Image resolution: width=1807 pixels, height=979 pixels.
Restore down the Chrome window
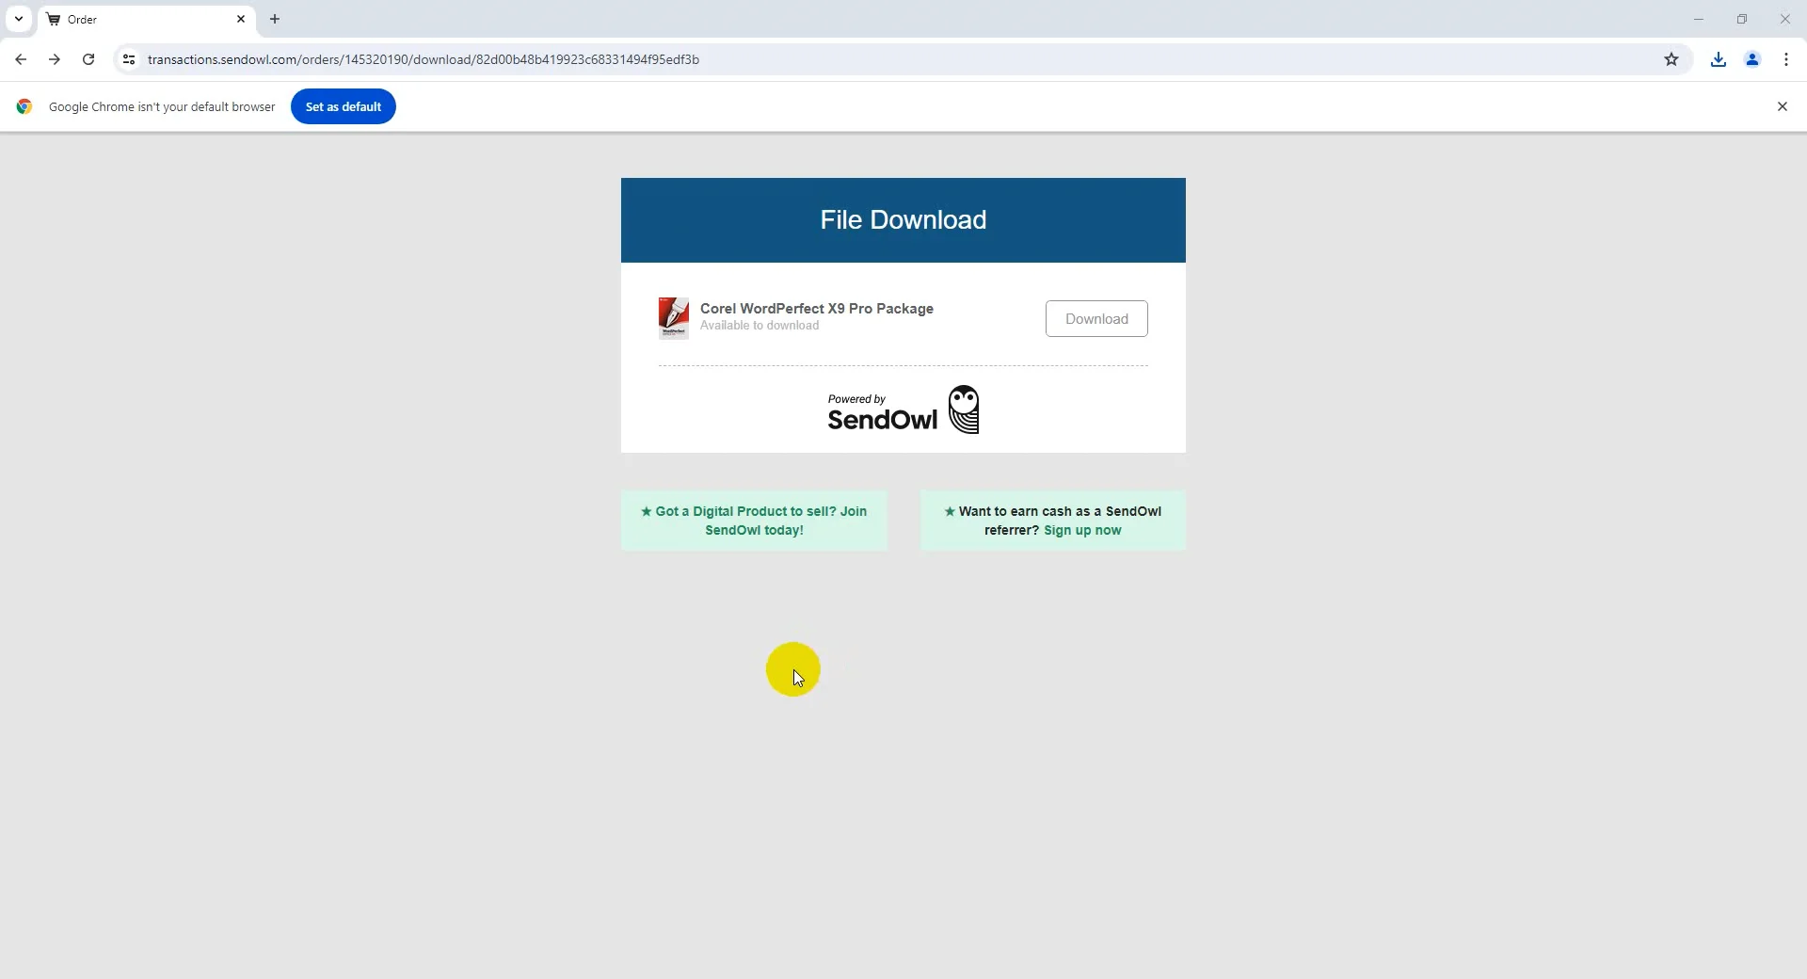[1742, 19]
